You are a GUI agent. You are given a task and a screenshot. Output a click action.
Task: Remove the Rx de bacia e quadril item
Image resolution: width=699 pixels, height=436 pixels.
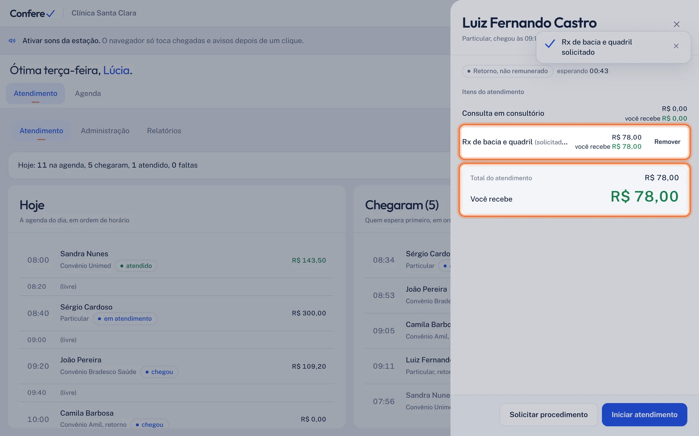coord(667,142)
